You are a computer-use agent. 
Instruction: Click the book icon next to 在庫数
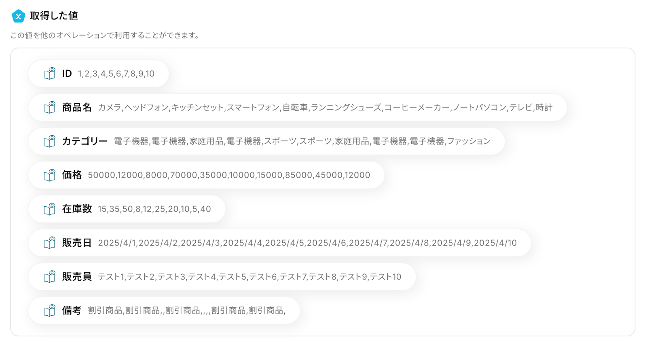pos(49,209)
